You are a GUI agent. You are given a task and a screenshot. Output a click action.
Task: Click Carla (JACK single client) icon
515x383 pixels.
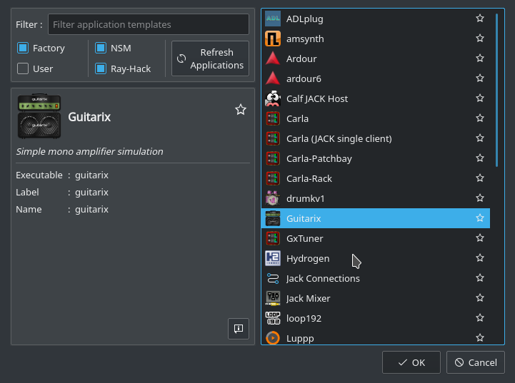click(273, 138)
